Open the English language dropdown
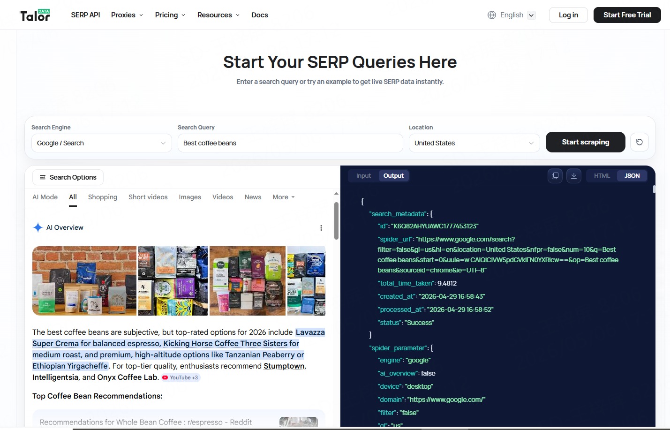 512,15
